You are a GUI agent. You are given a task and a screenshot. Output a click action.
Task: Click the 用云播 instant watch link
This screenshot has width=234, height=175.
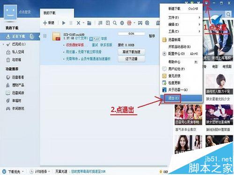point(84,52)
